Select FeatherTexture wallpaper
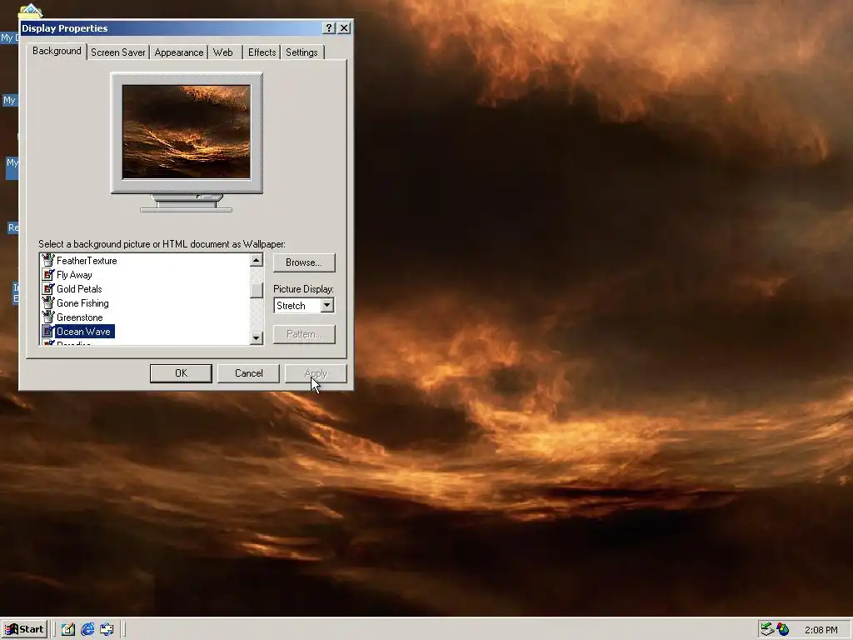This screenshot has width=853, height=640. 87,261
